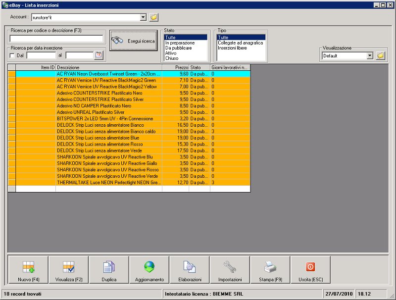This screenshot has height=300, width=396.
Task: Select Tutte in Tipo list
Action: (241, 37)
